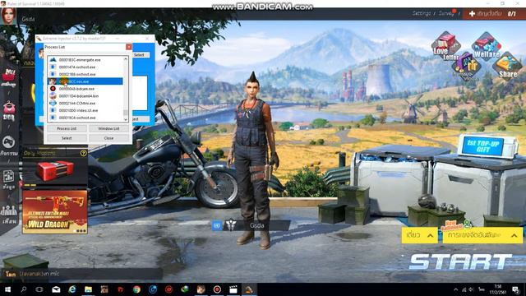Image resolution: width=526 pixels, height=296 pixels.
Task: Click the blue flag badge beside Gsda
Action: click(x=217, y=225)
